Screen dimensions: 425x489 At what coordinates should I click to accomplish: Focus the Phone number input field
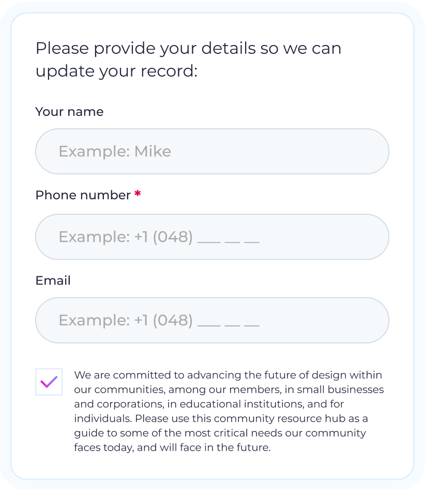point(212,236)
